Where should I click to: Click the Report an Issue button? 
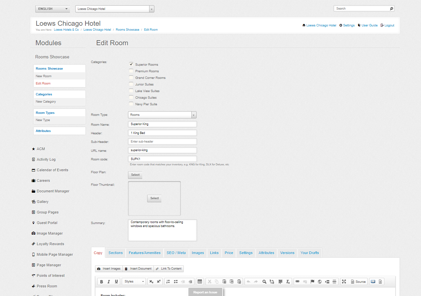205,292
